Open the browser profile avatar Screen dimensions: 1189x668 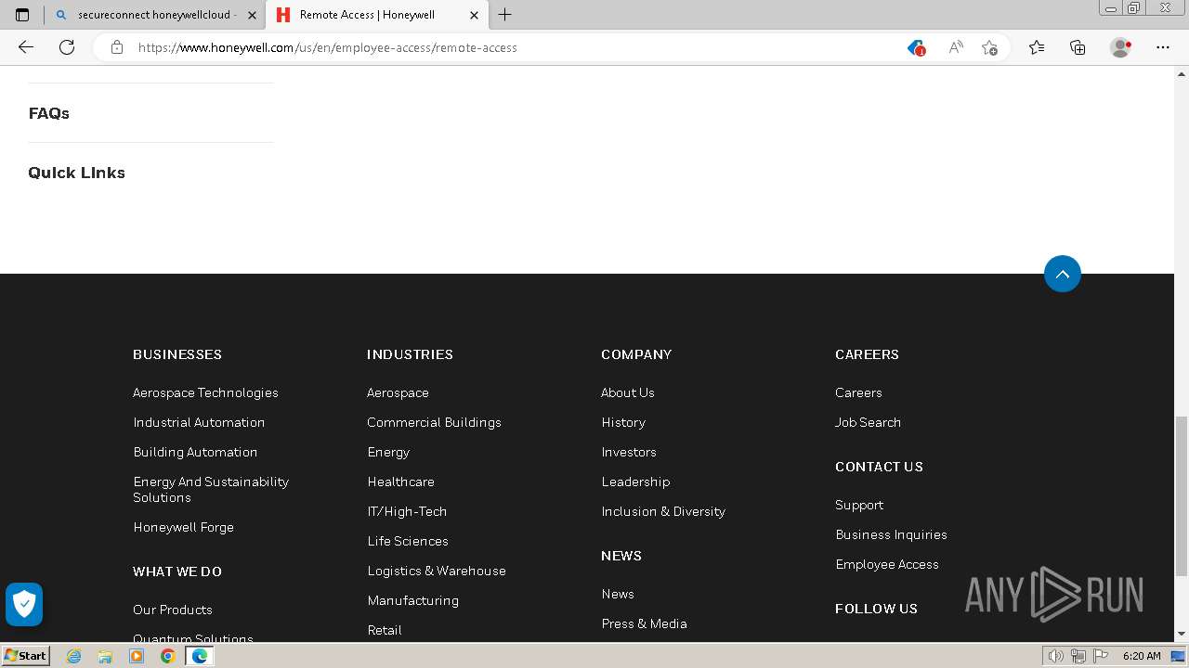[1120, 47]
